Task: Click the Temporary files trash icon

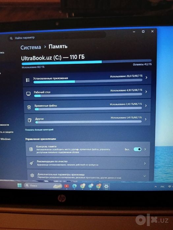Action: 29,107
